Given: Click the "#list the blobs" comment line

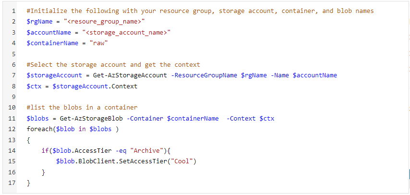Looking at the screenshot, I should tap(82, 108).
